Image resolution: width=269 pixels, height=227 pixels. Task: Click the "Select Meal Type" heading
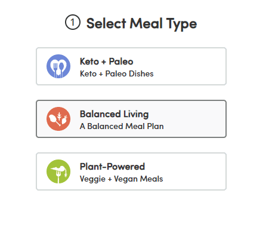click(141, 24)
